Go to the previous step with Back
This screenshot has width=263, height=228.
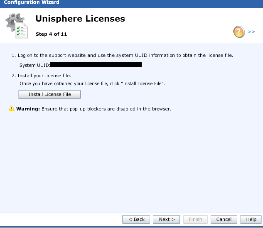pyautogui.click(x=136, y=219)
